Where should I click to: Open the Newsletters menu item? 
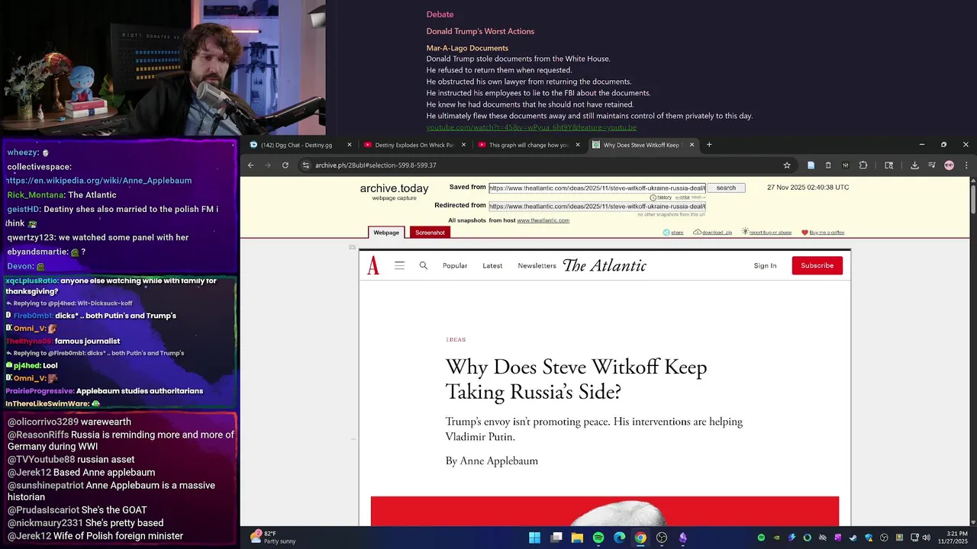pyautogui.click(x=537, y=265)
